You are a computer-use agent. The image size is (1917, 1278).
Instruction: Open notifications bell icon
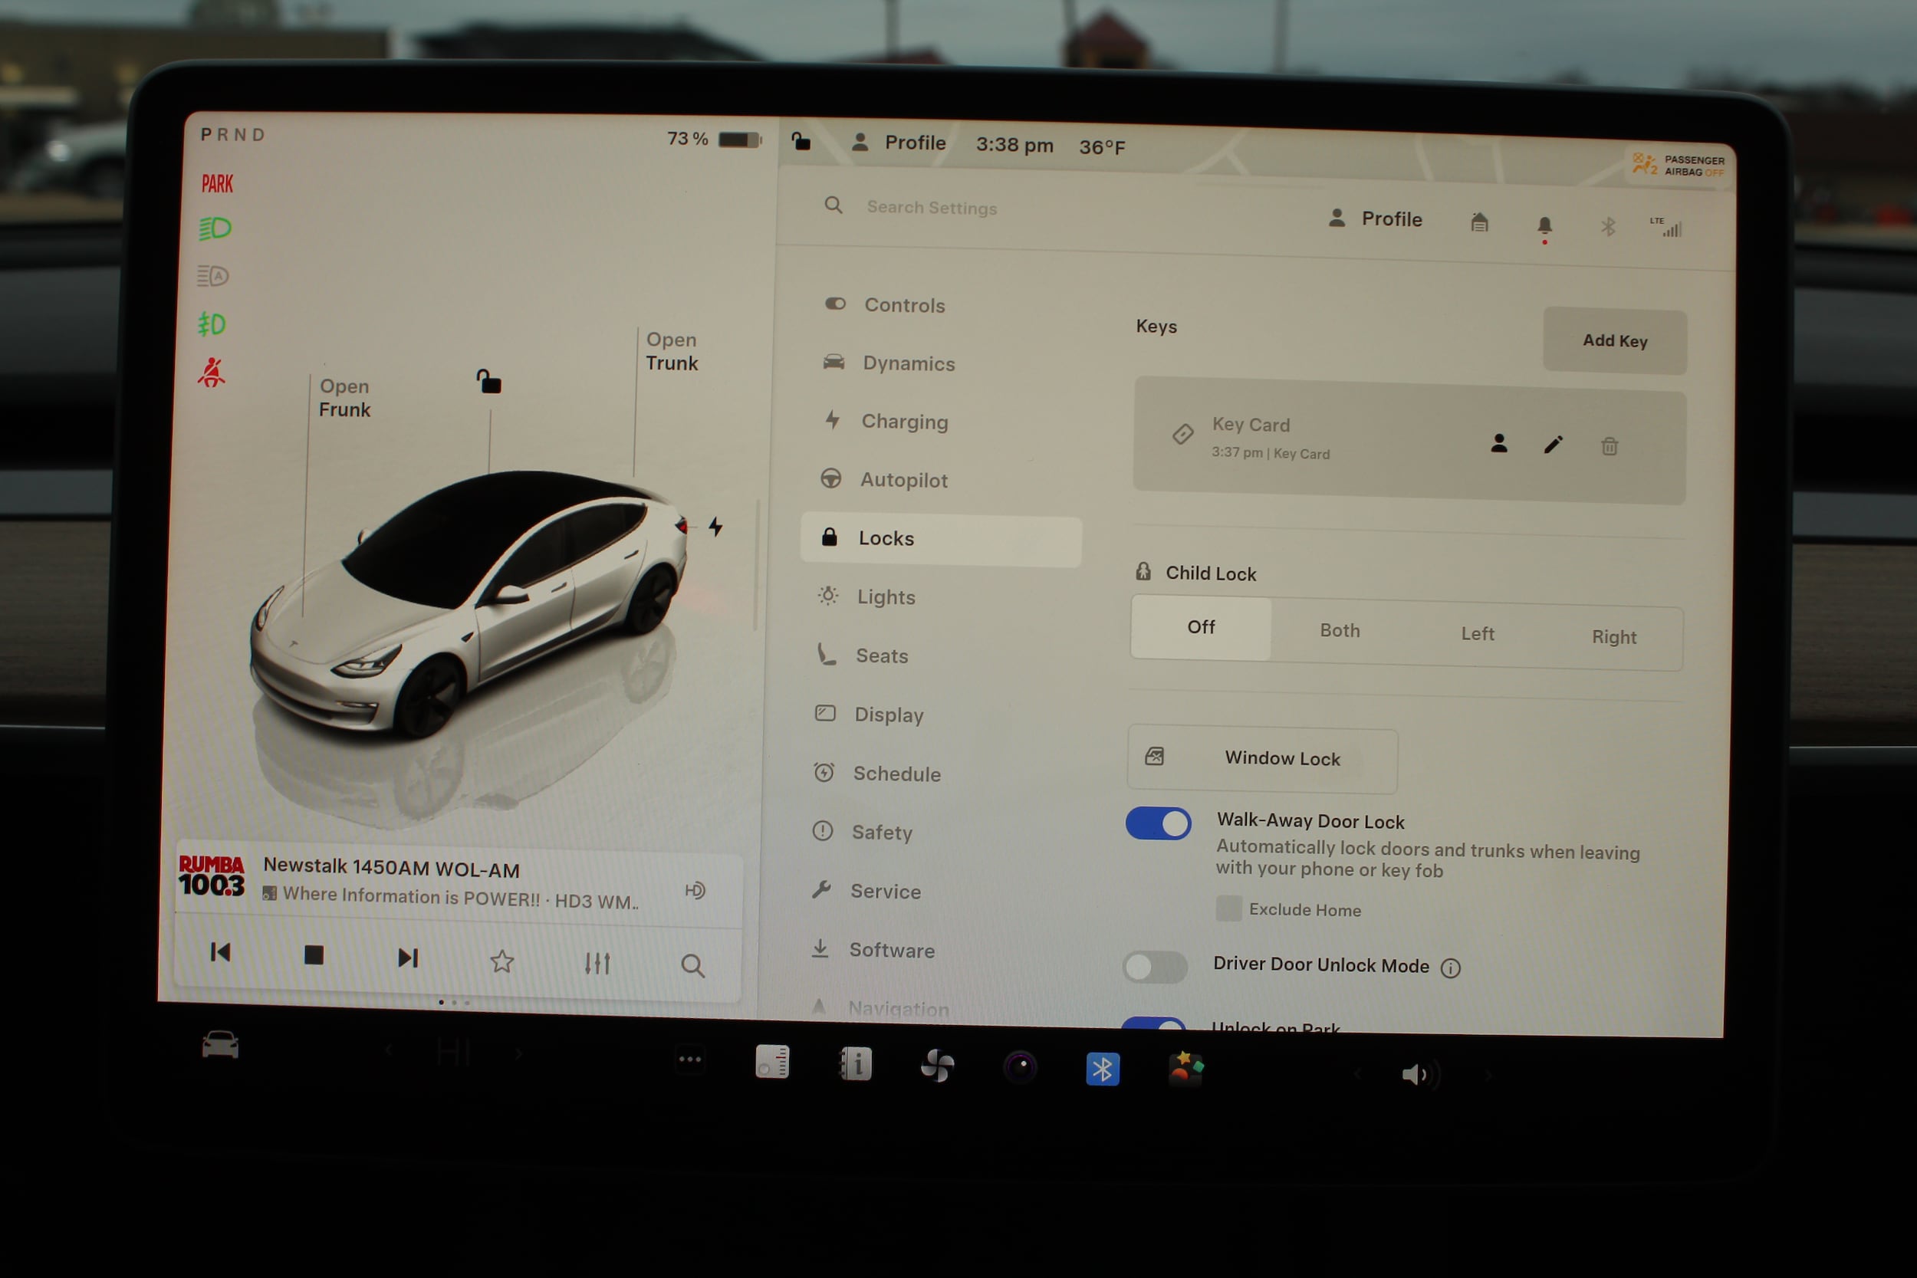point(1544,225)
